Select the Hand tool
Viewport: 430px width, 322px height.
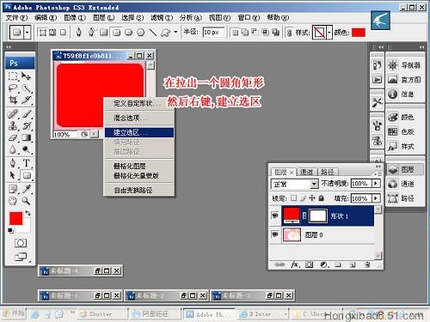(x=13, y=201)
